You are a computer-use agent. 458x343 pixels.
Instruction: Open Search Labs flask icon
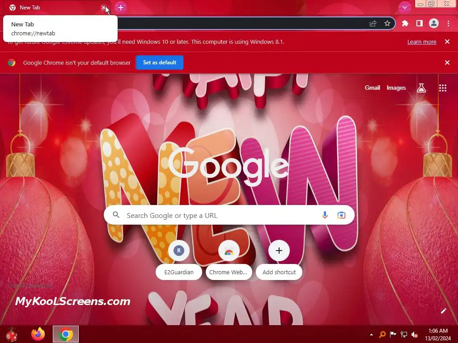click(421, 88)
